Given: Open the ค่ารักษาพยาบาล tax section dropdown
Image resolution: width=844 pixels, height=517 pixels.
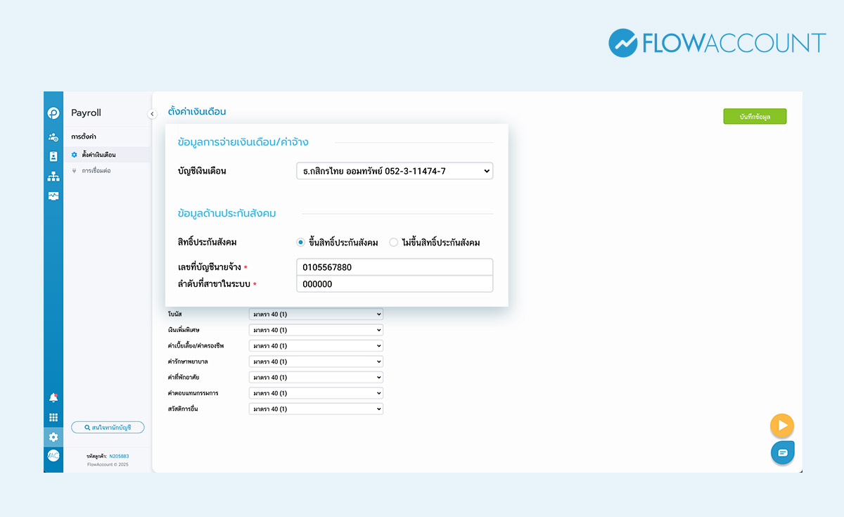Looking at the screenshot, I should click(316, 362).
